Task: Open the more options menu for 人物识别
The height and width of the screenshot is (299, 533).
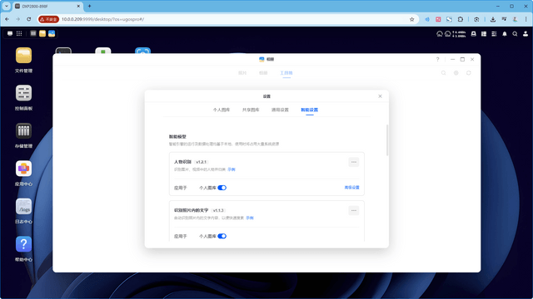Action: pyautogui.click(x=353, y=162)
